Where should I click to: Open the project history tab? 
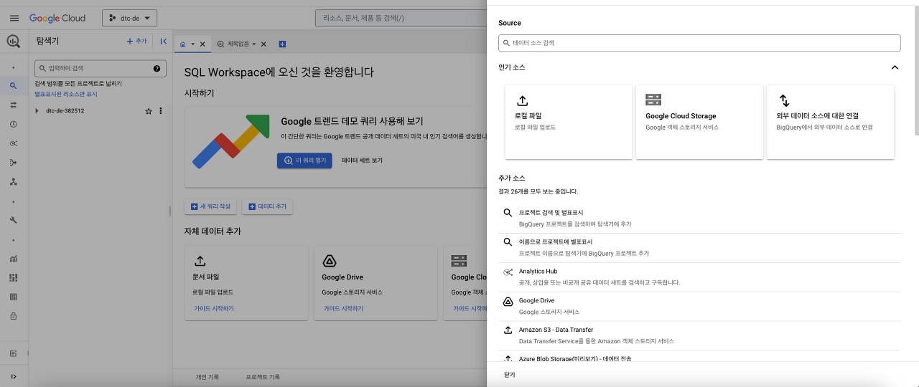[x=263, y=377]
